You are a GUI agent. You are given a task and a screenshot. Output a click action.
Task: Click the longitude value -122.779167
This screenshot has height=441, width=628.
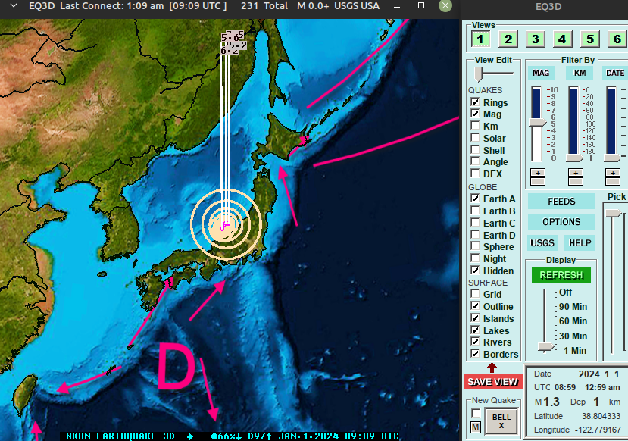point(598,430)
